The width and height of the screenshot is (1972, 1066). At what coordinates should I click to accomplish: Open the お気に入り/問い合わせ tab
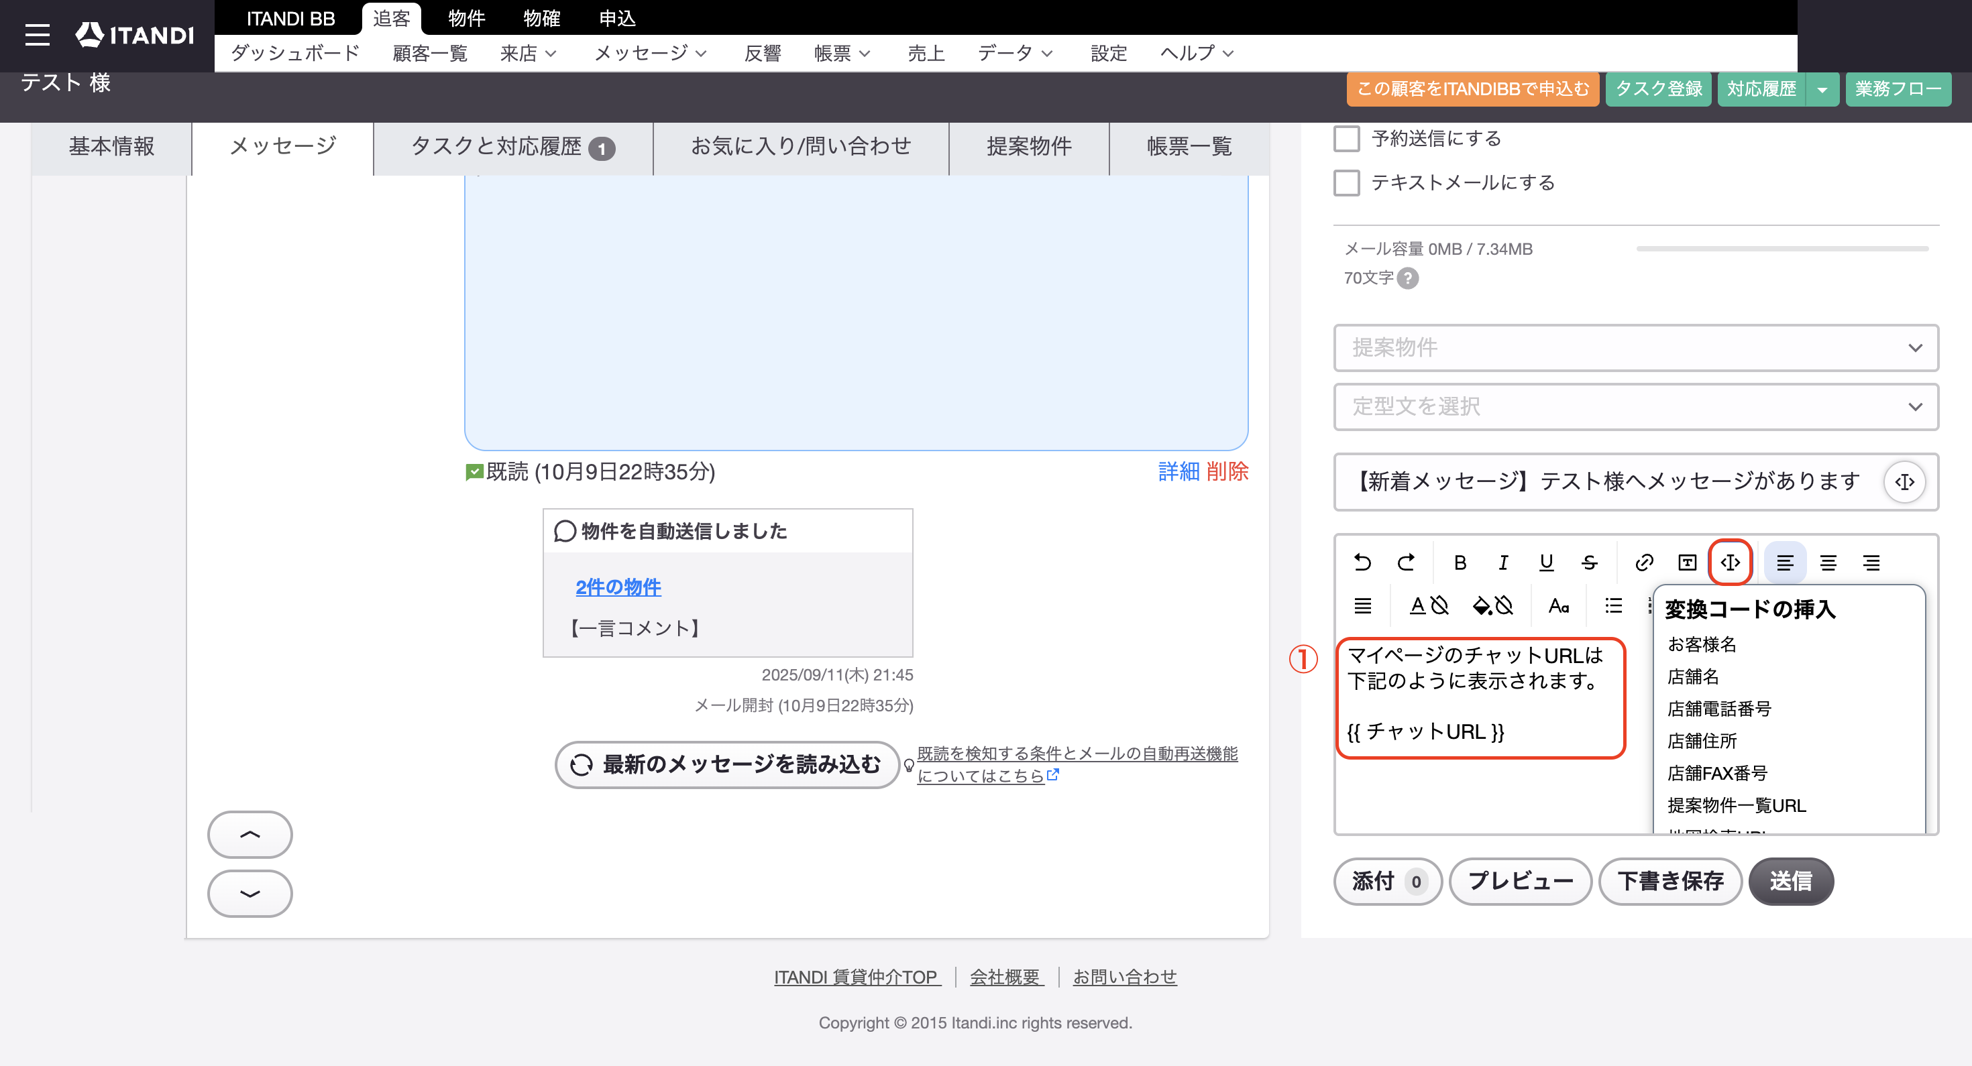(801, 147)
